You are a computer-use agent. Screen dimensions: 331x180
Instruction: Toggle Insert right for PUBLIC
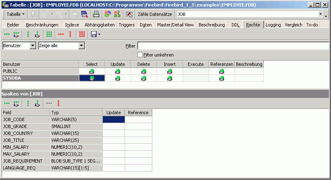tap(170, 72)
